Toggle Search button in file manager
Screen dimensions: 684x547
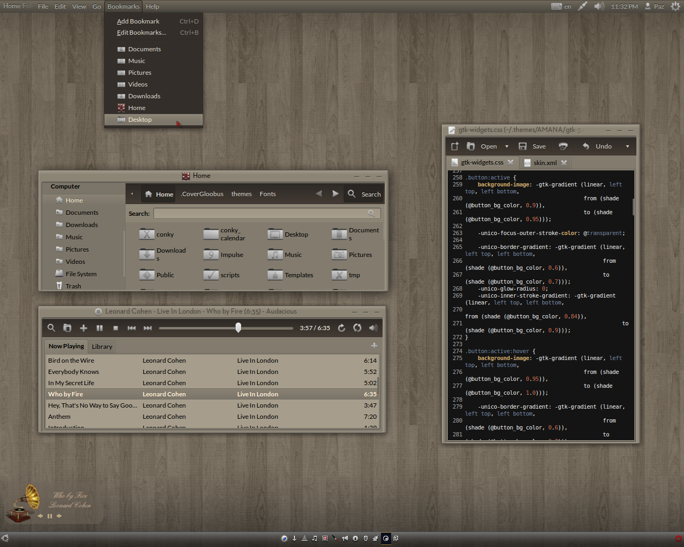pos(364,194)
